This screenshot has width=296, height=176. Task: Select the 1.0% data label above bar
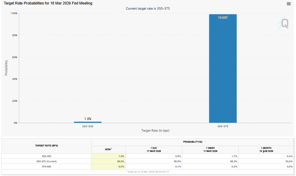point(88,119)
